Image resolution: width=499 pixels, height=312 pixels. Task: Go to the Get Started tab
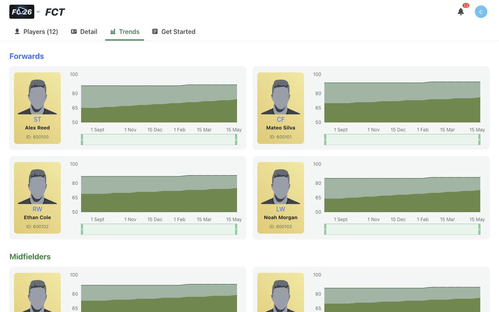pos(173,32)
